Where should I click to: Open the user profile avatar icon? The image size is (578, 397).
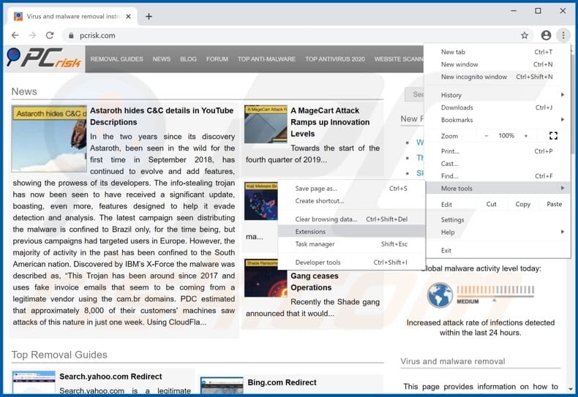pyautogui.click(x=546, y=35)
